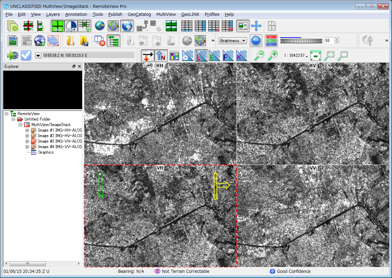Image resolution: width=392 pixels, height=278 pixels.
Task: Open the MultiView menu
Action: (x=166, y=14)
